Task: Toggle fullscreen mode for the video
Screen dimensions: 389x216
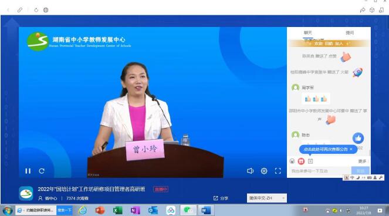Action: click(x=278, y=171)
